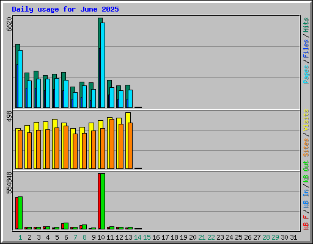Click day 3 on the x-axis
313x244 pixels.
pos(39,237)
